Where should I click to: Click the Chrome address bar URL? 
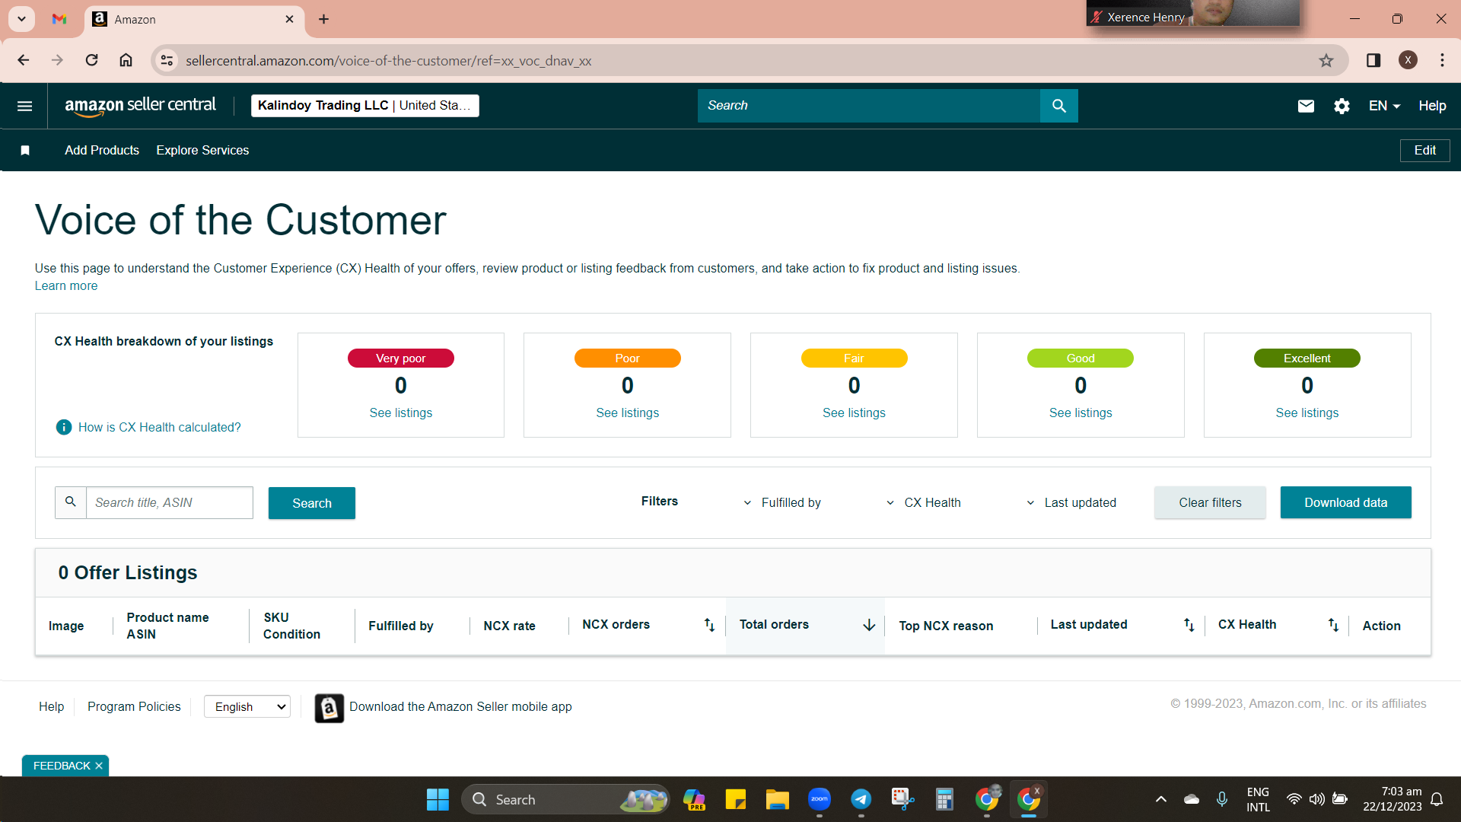(388, 61)
